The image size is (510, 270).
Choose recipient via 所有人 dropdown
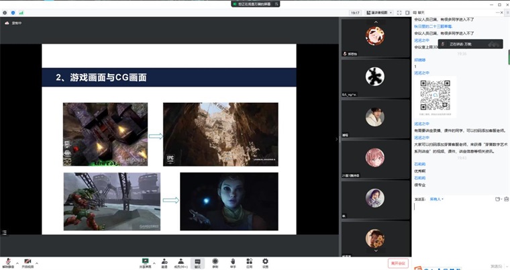tap(436, 199)
